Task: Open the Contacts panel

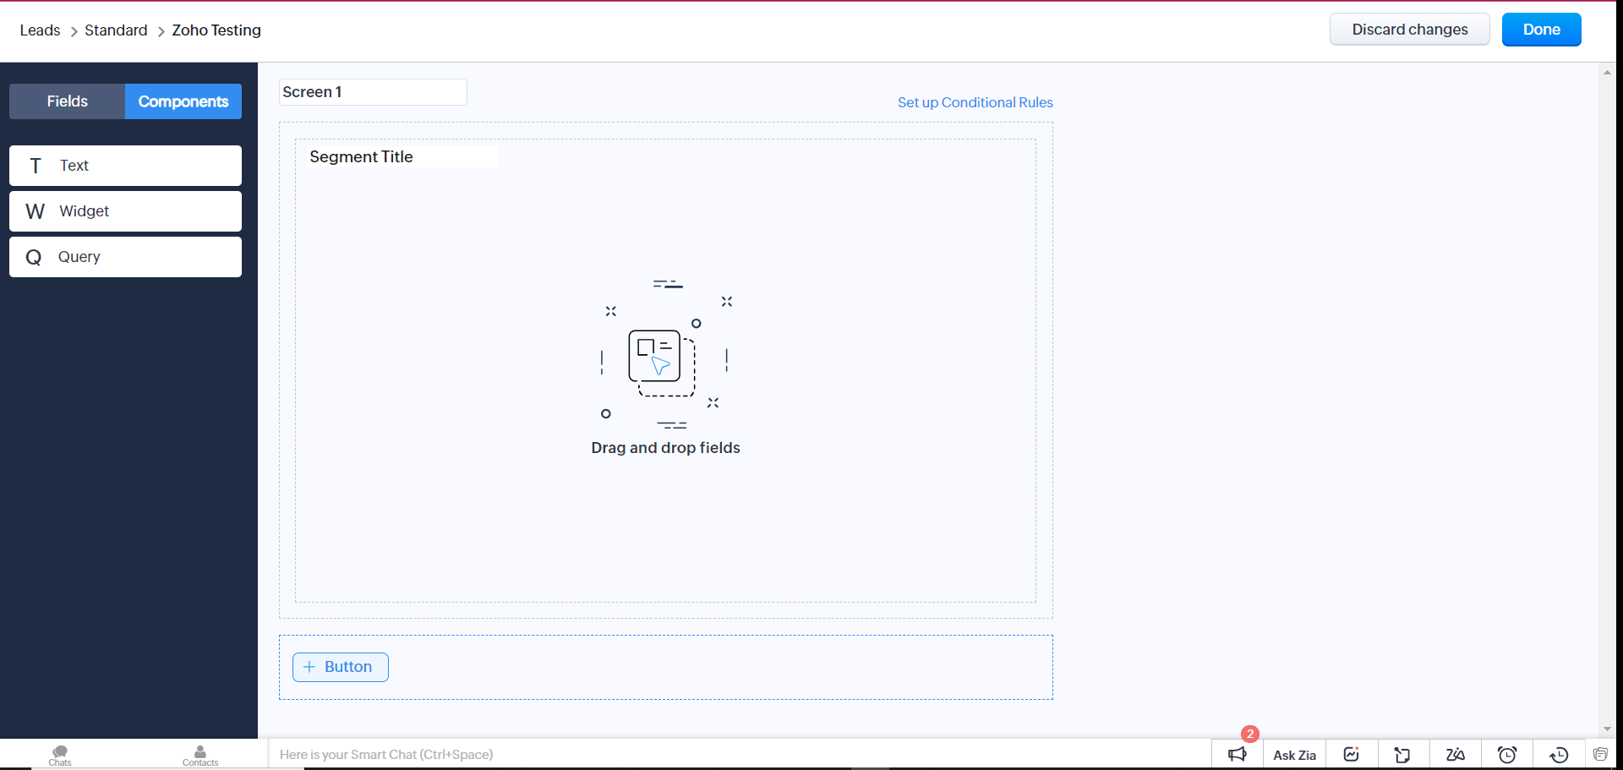Action: [x=200, y=755]
